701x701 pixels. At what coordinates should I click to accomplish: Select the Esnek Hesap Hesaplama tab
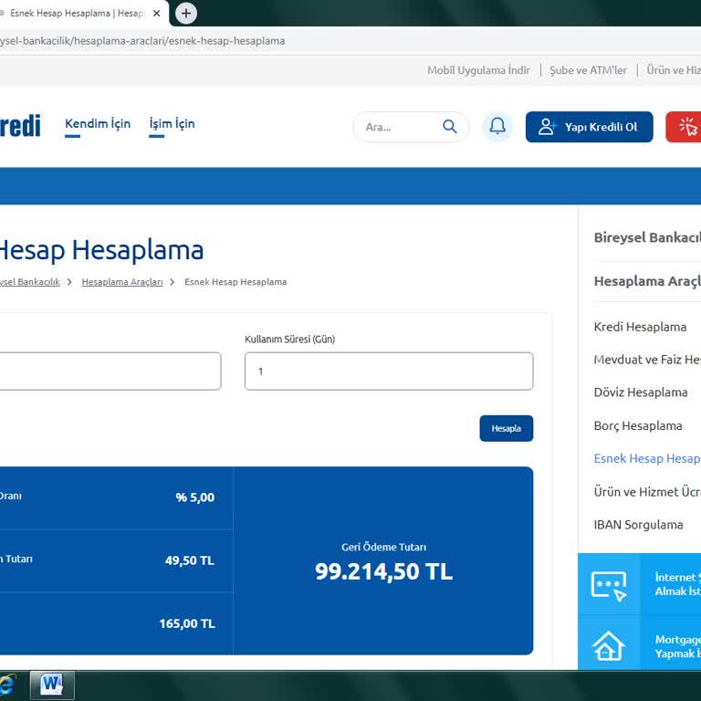[x=76, y=14]
